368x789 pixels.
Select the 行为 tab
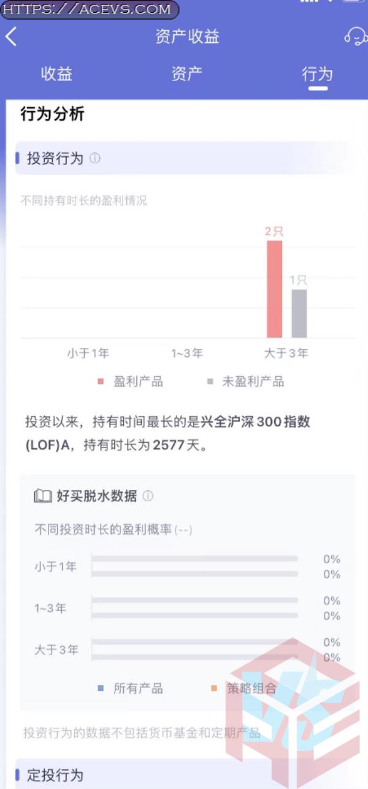pos(318,74)
